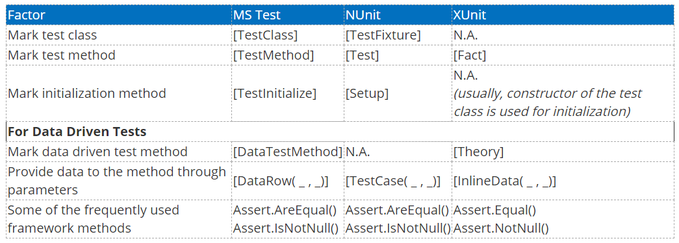This screenshot has height=243, width=679.
Task: Click the NUnit column header
Action: (398, 15)
